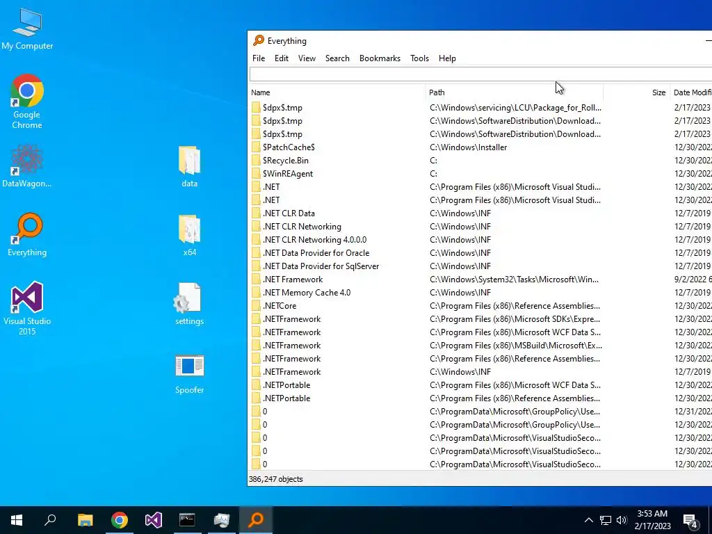Image resolution: width=712 pixels, height=534 pixels.
Task: Select the x64 folder on desktop
Action: pos(189,235)
